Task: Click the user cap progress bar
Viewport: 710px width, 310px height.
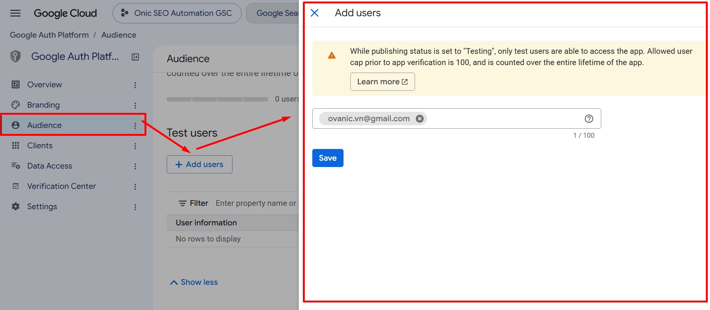Action: tap(217, 99)
